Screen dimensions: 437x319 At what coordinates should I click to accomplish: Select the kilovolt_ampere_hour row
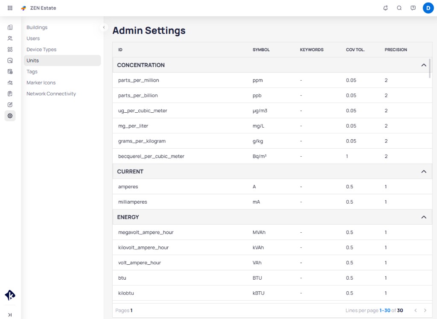point(272,247)
